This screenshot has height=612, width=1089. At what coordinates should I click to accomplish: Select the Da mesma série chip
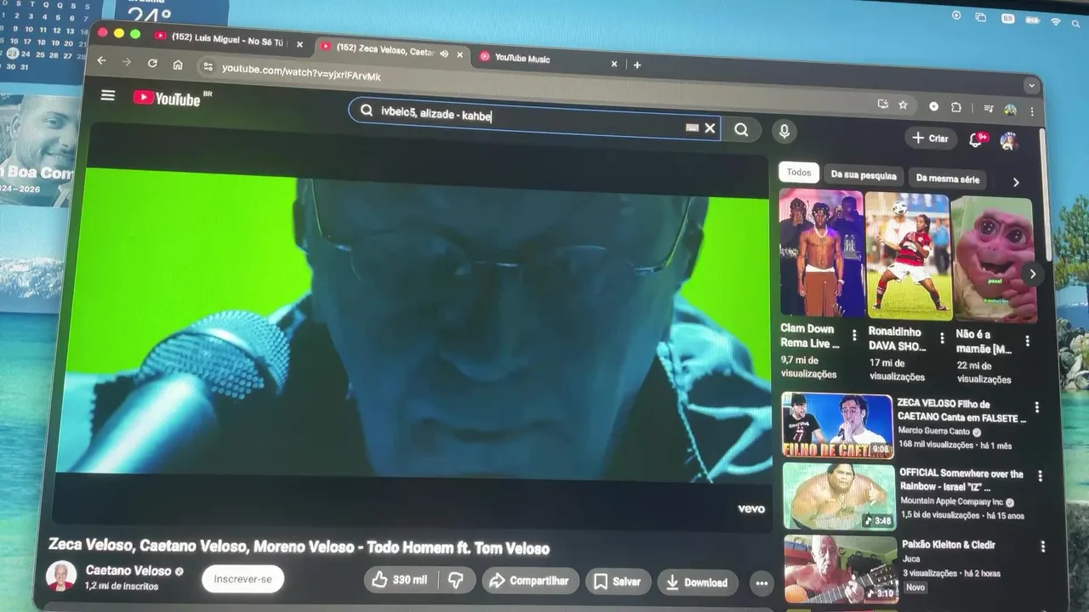tap(948, 179)
